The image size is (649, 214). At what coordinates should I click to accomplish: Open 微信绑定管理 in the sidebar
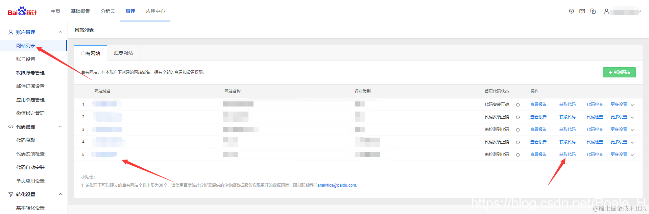point(30,113)
